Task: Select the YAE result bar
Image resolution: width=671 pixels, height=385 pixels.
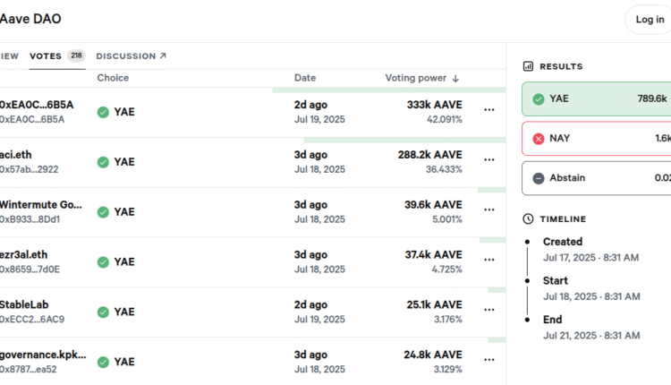Action: (599, 99)
